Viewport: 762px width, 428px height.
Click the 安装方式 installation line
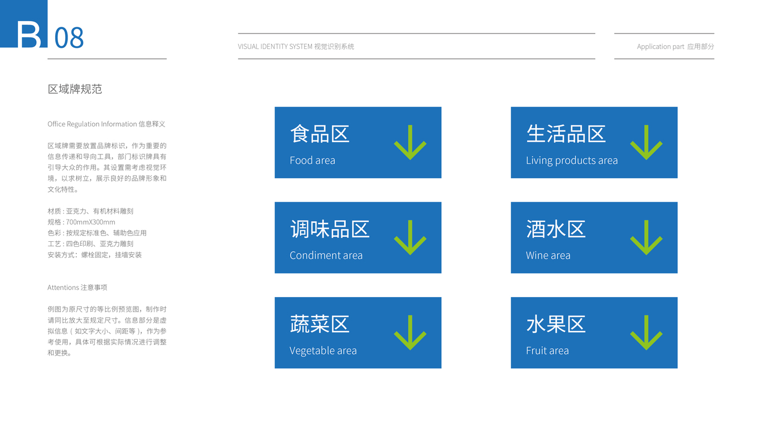click(95, 255)
